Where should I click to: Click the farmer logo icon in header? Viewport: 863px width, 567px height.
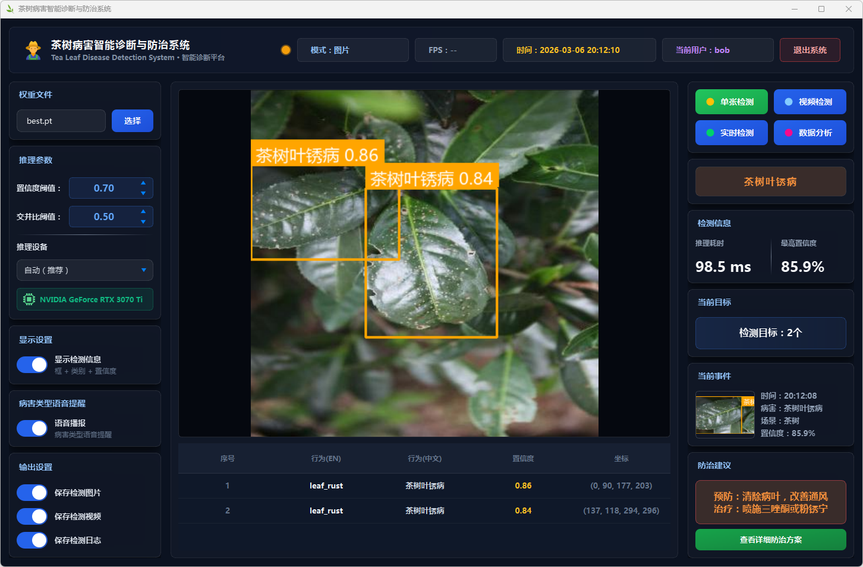coord(33,50)
